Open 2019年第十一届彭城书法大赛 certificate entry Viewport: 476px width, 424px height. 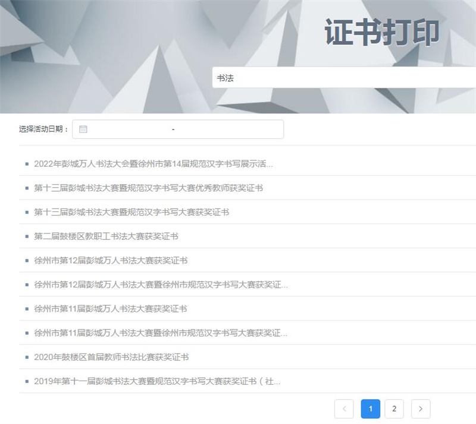[x=157, y=381]
